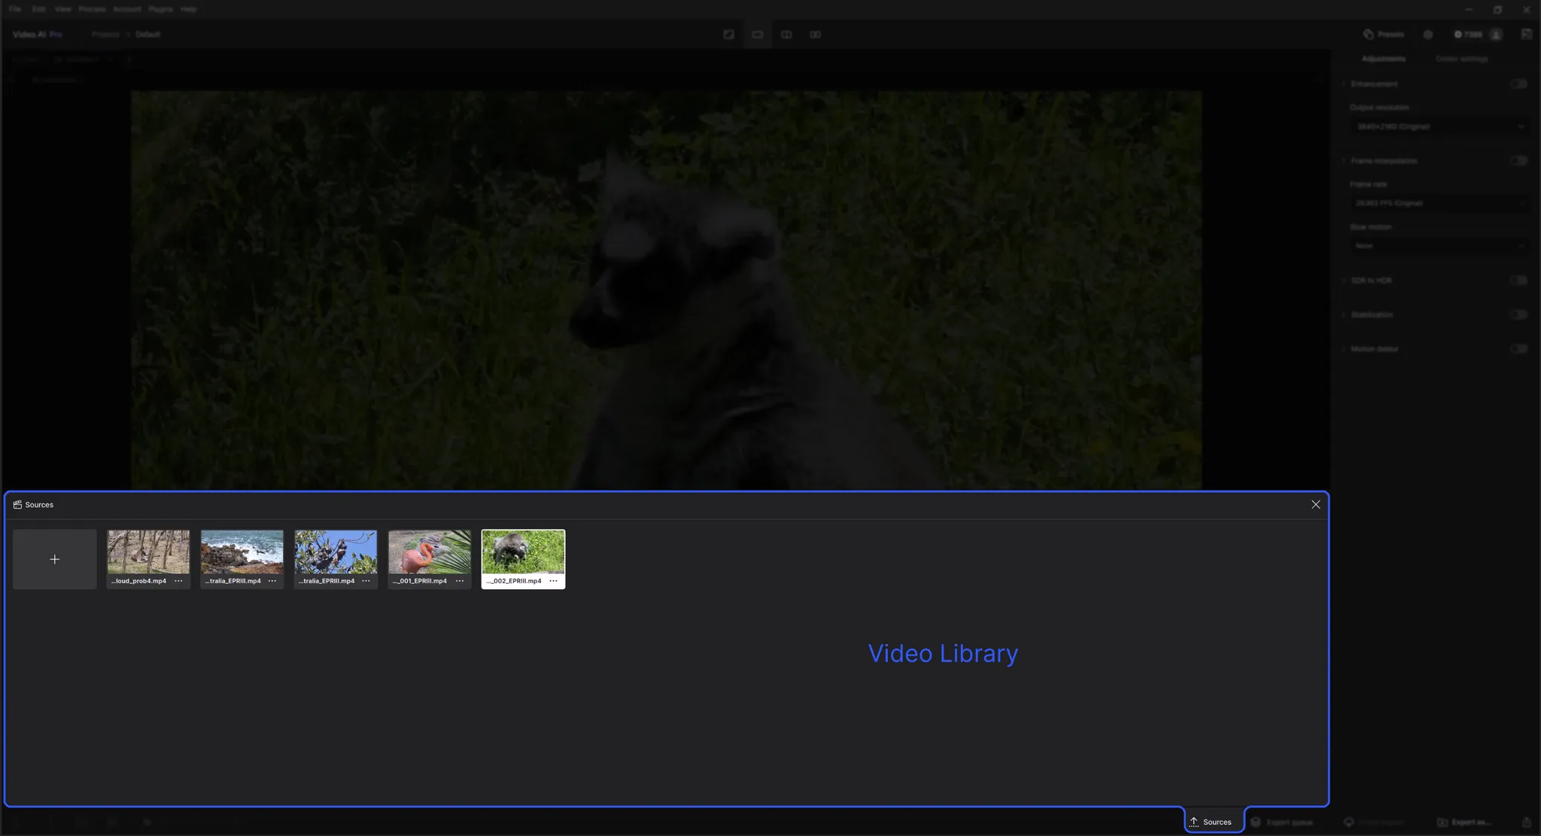Click the Sources button in bottom bar
The image size is (1541, 836).
pyautogui.click(x=1213, y=822)
